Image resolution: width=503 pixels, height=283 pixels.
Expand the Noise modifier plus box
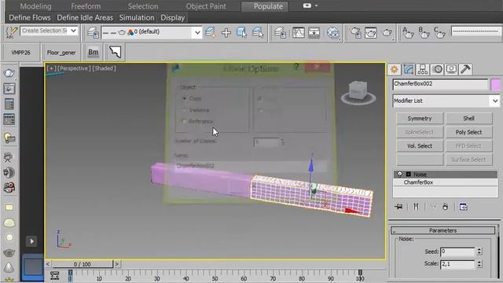pos(409,175)
